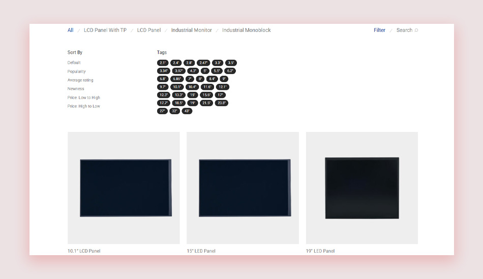
Task: Filter by the 21.5" tag
Action: point(206,102)
